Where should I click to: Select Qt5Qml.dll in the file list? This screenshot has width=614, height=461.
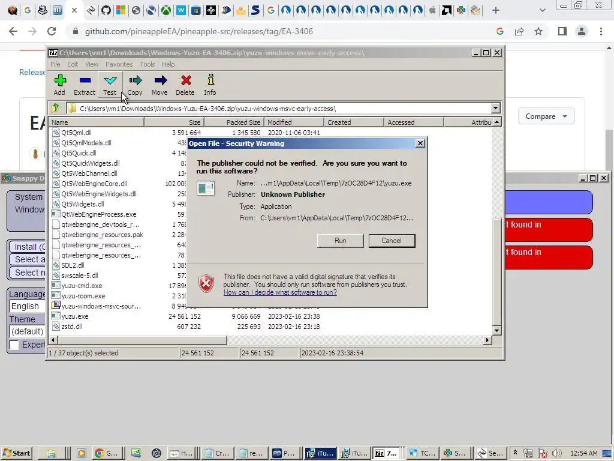tap(76, 133)
